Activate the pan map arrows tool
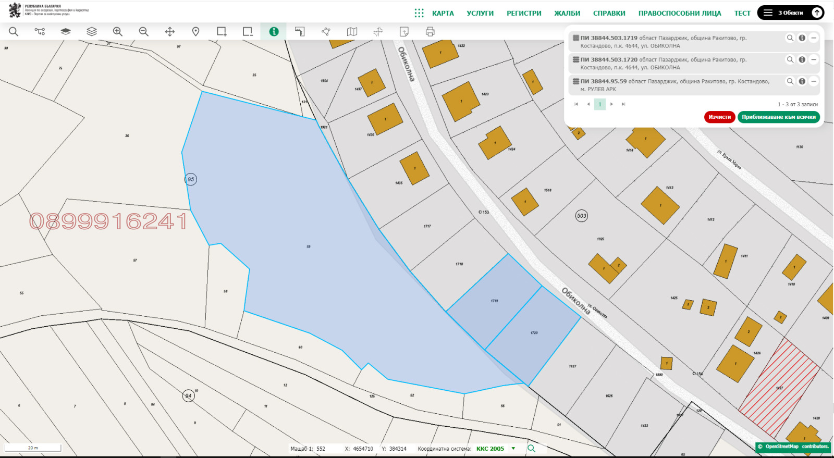Viewport: 834px width, 458px height. 170,32
